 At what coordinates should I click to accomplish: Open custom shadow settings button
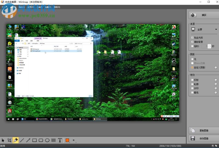point(216,67)
